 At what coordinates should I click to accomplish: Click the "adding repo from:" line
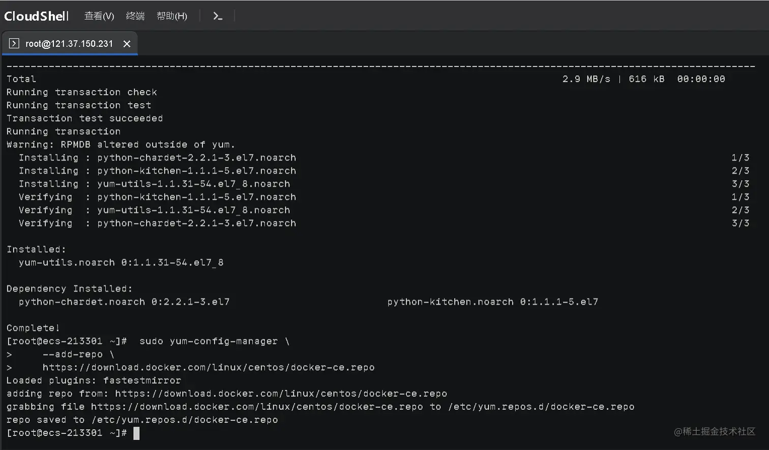(x=227, y=394)
